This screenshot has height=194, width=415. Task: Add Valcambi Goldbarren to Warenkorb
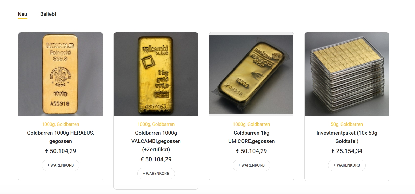[156, 174]
